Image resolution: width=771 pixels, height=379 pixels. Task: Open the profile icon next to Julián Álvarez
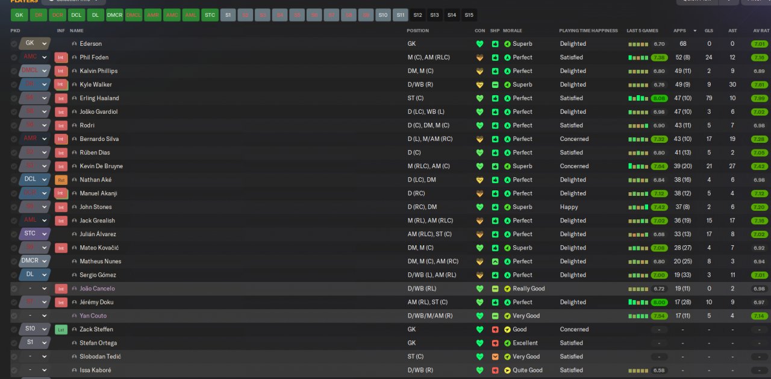pos(74,234)
